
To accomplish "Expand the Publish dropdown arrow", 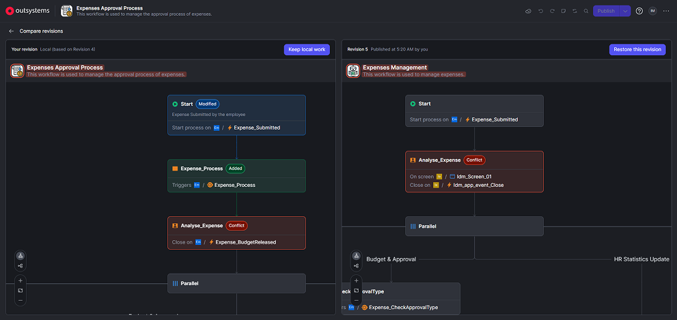I will click(625, 11).
